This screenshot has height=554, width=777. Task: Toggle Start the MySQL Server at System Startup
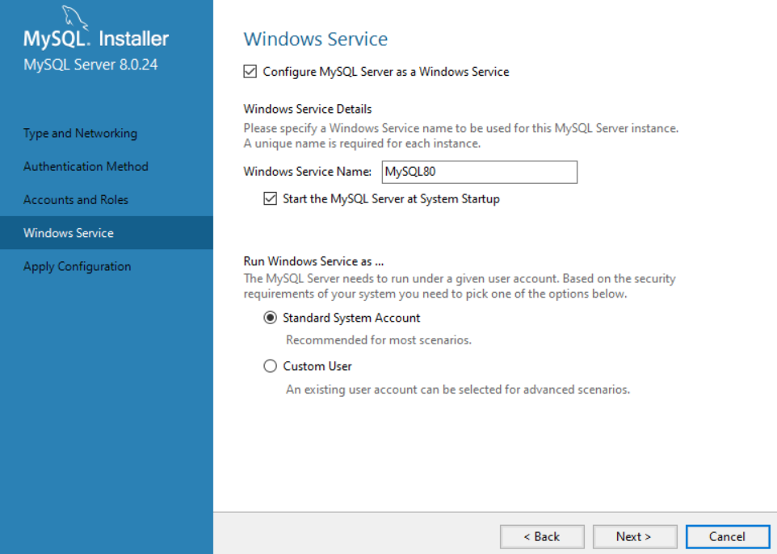click(x=270, y=199)
